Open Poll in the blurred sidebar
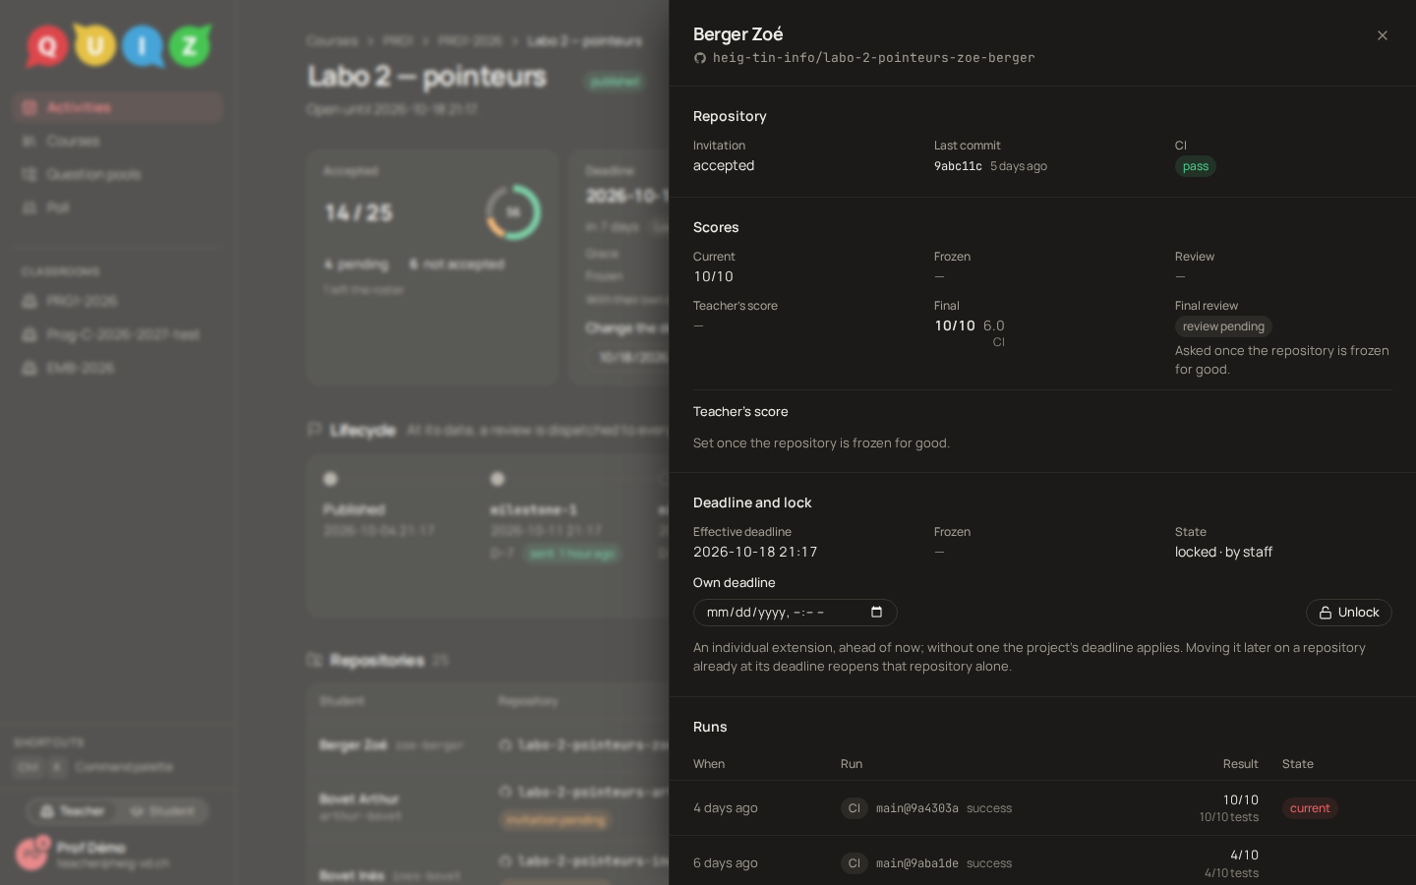Image resolution: width=1416 pixels, height=885 pixels. click(x=118, y=207)
